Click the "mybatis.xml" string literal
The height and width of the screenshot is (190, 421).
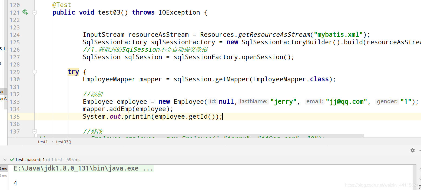click(338, 35)
